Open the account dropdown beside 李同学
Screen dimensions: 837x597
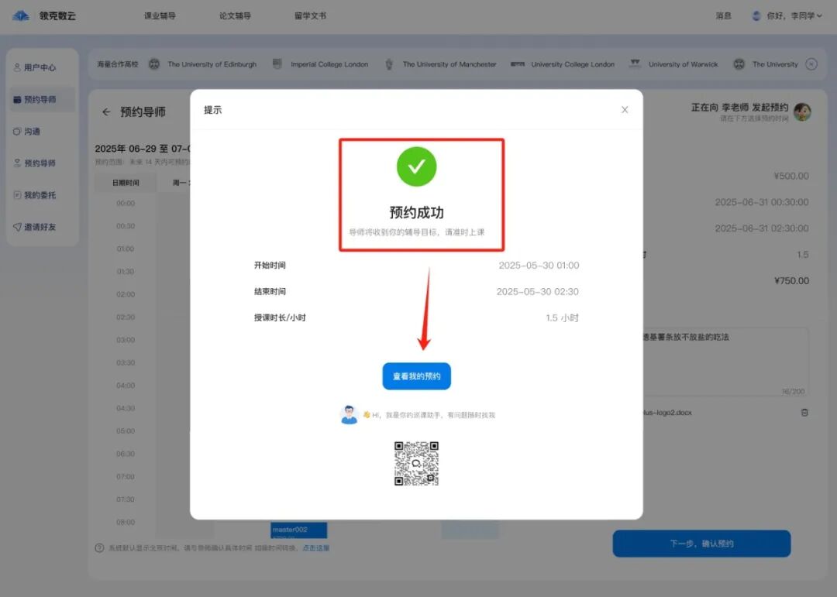coord(819,15)
